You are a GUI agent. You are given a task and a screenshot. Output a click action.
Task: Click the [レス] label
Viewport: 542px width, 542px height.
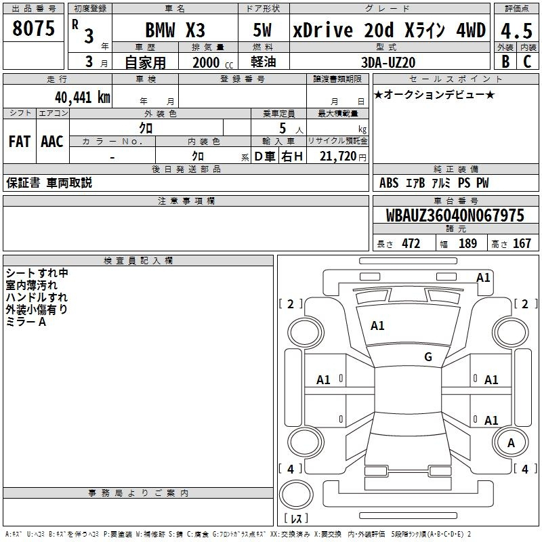click(x=296, y=518)
